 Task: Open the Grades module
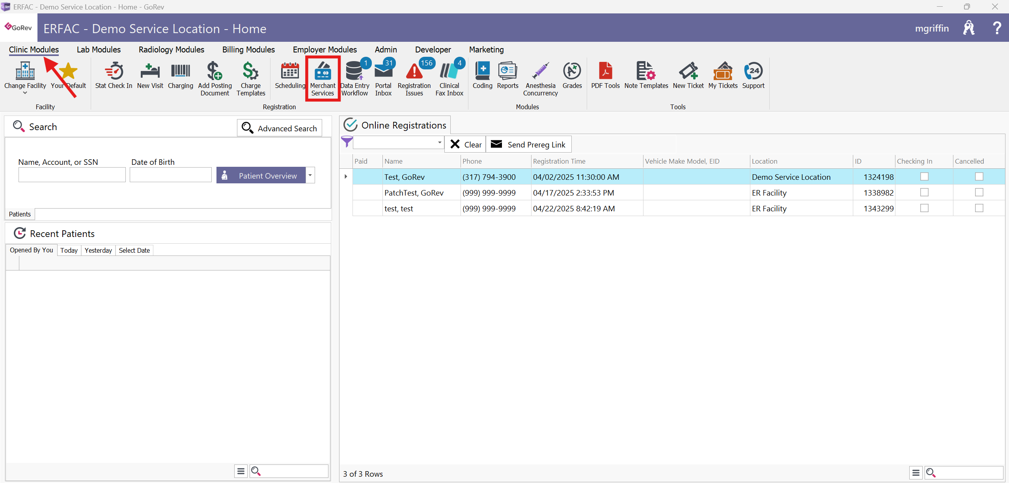pyautogui.click(x=572, y=75)
